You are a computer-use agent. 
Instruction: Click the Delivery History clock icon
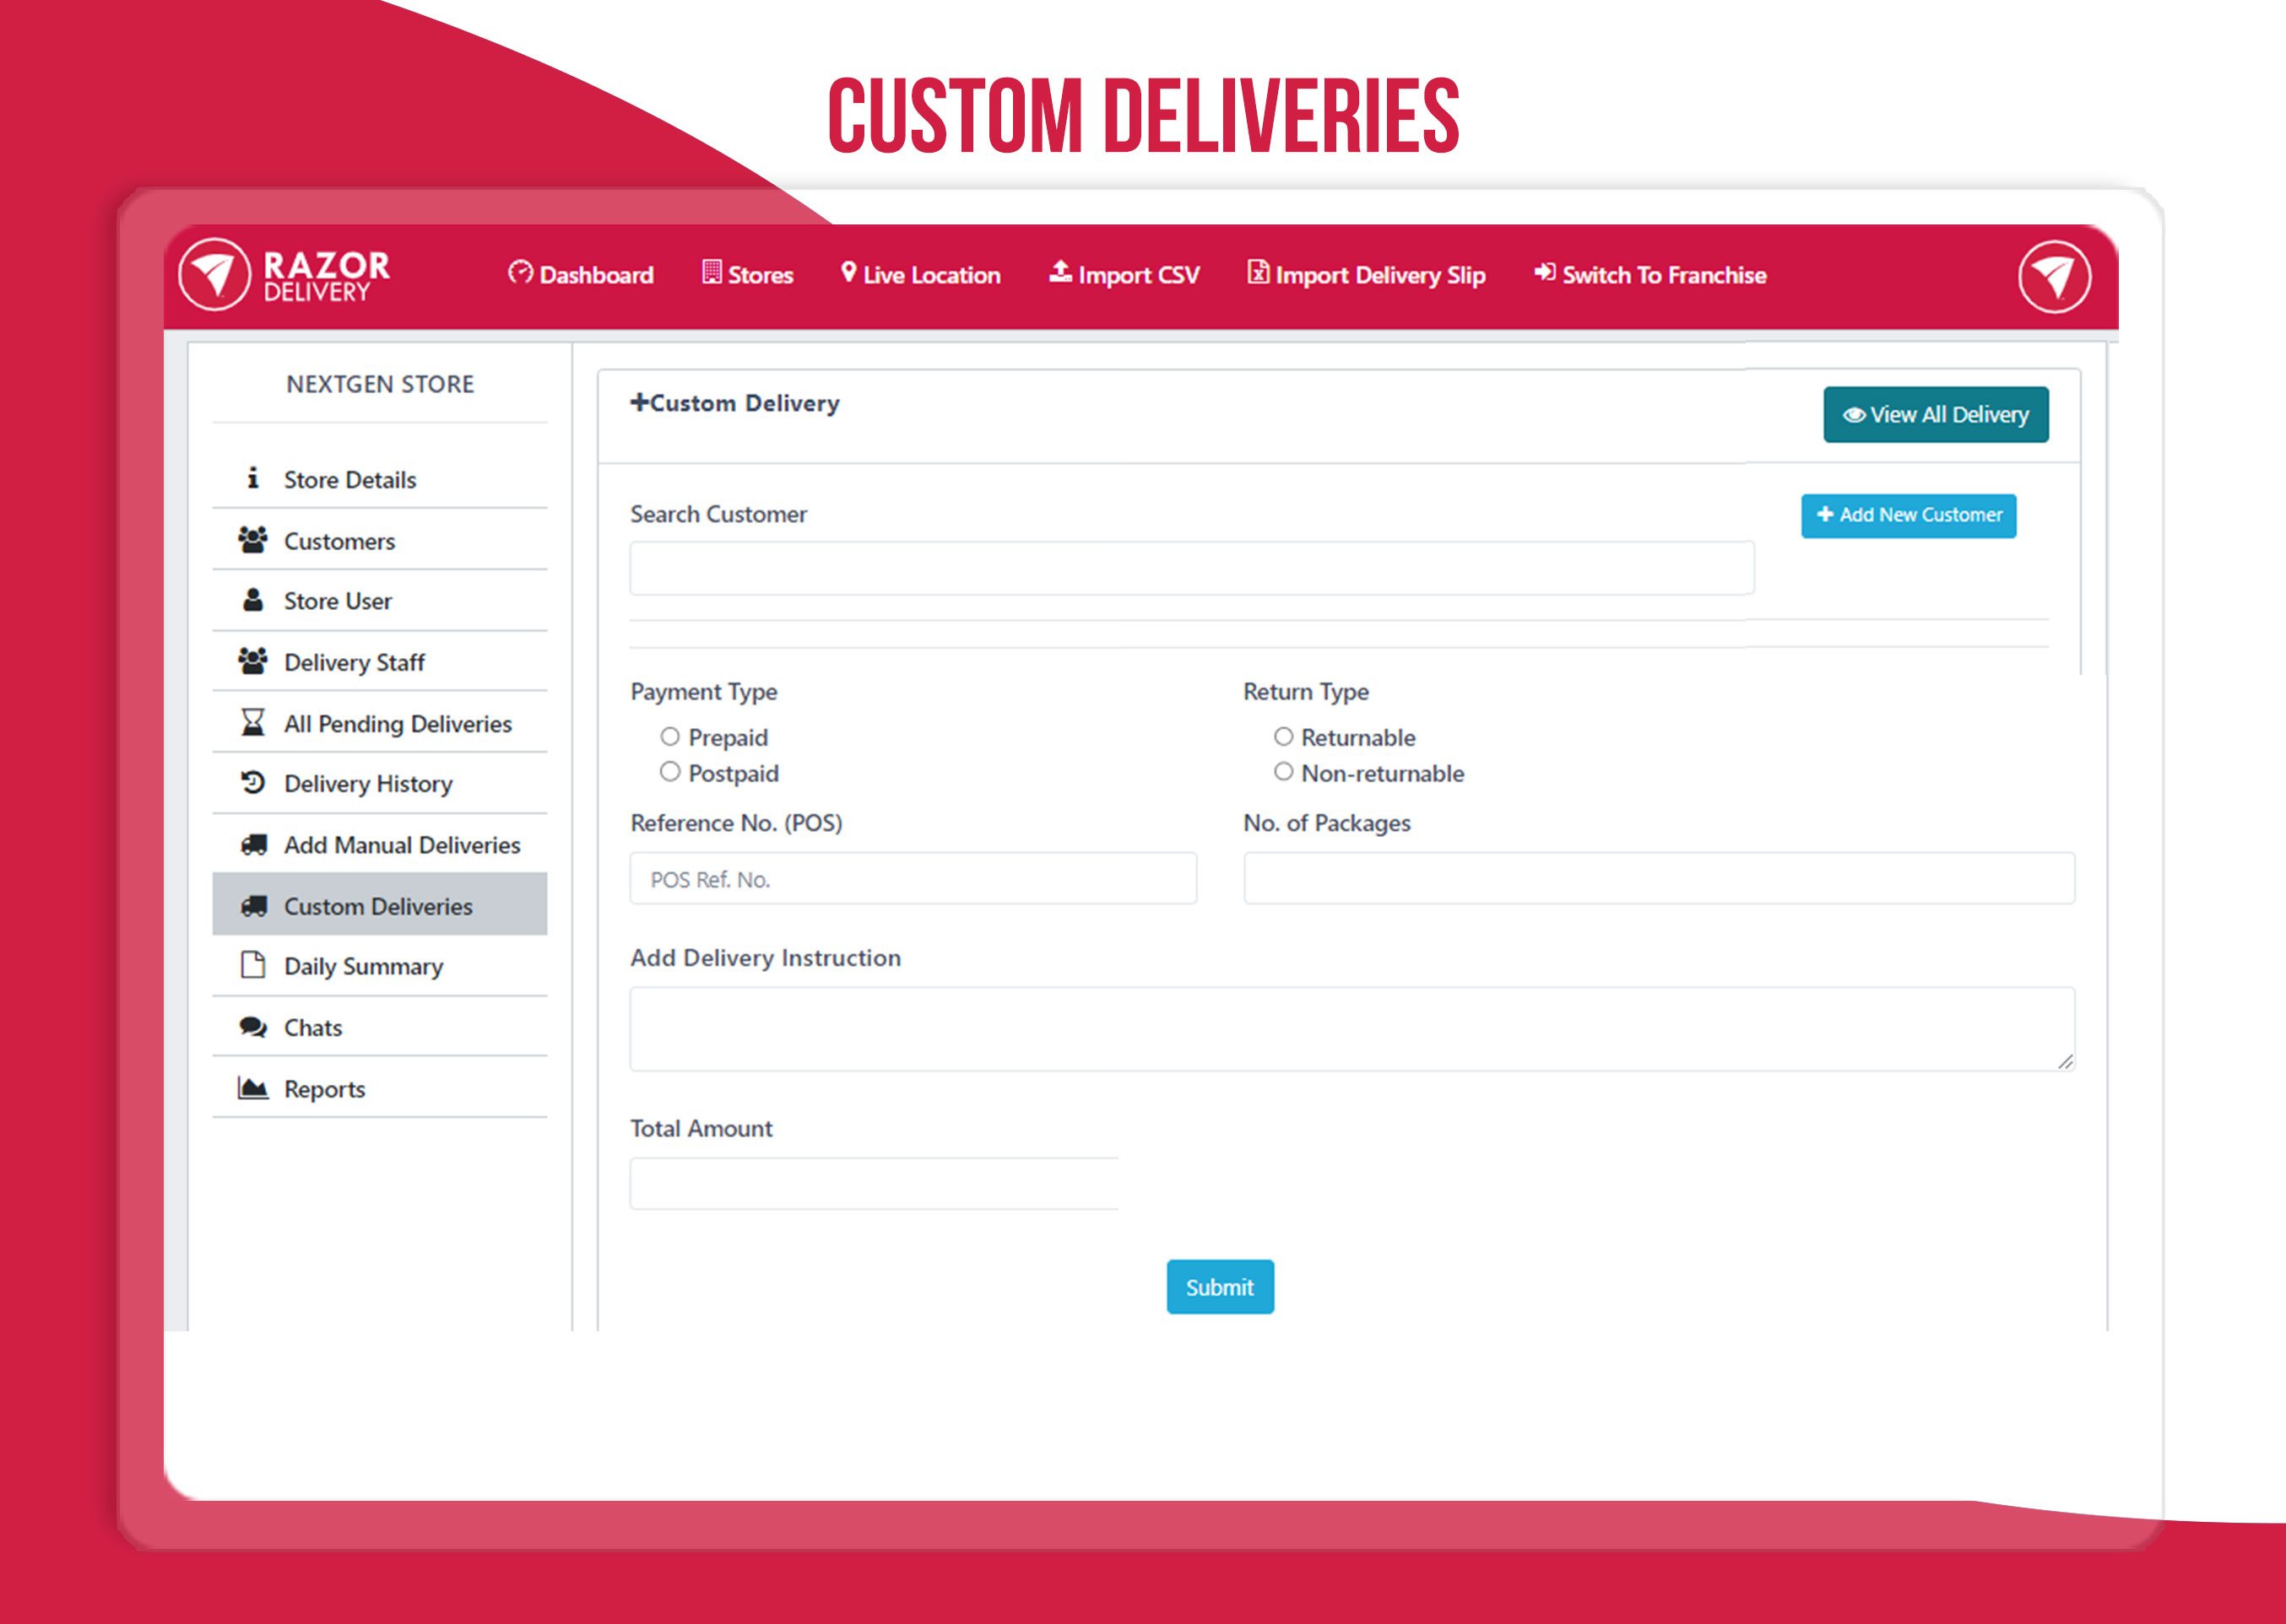tap(253, 783)
